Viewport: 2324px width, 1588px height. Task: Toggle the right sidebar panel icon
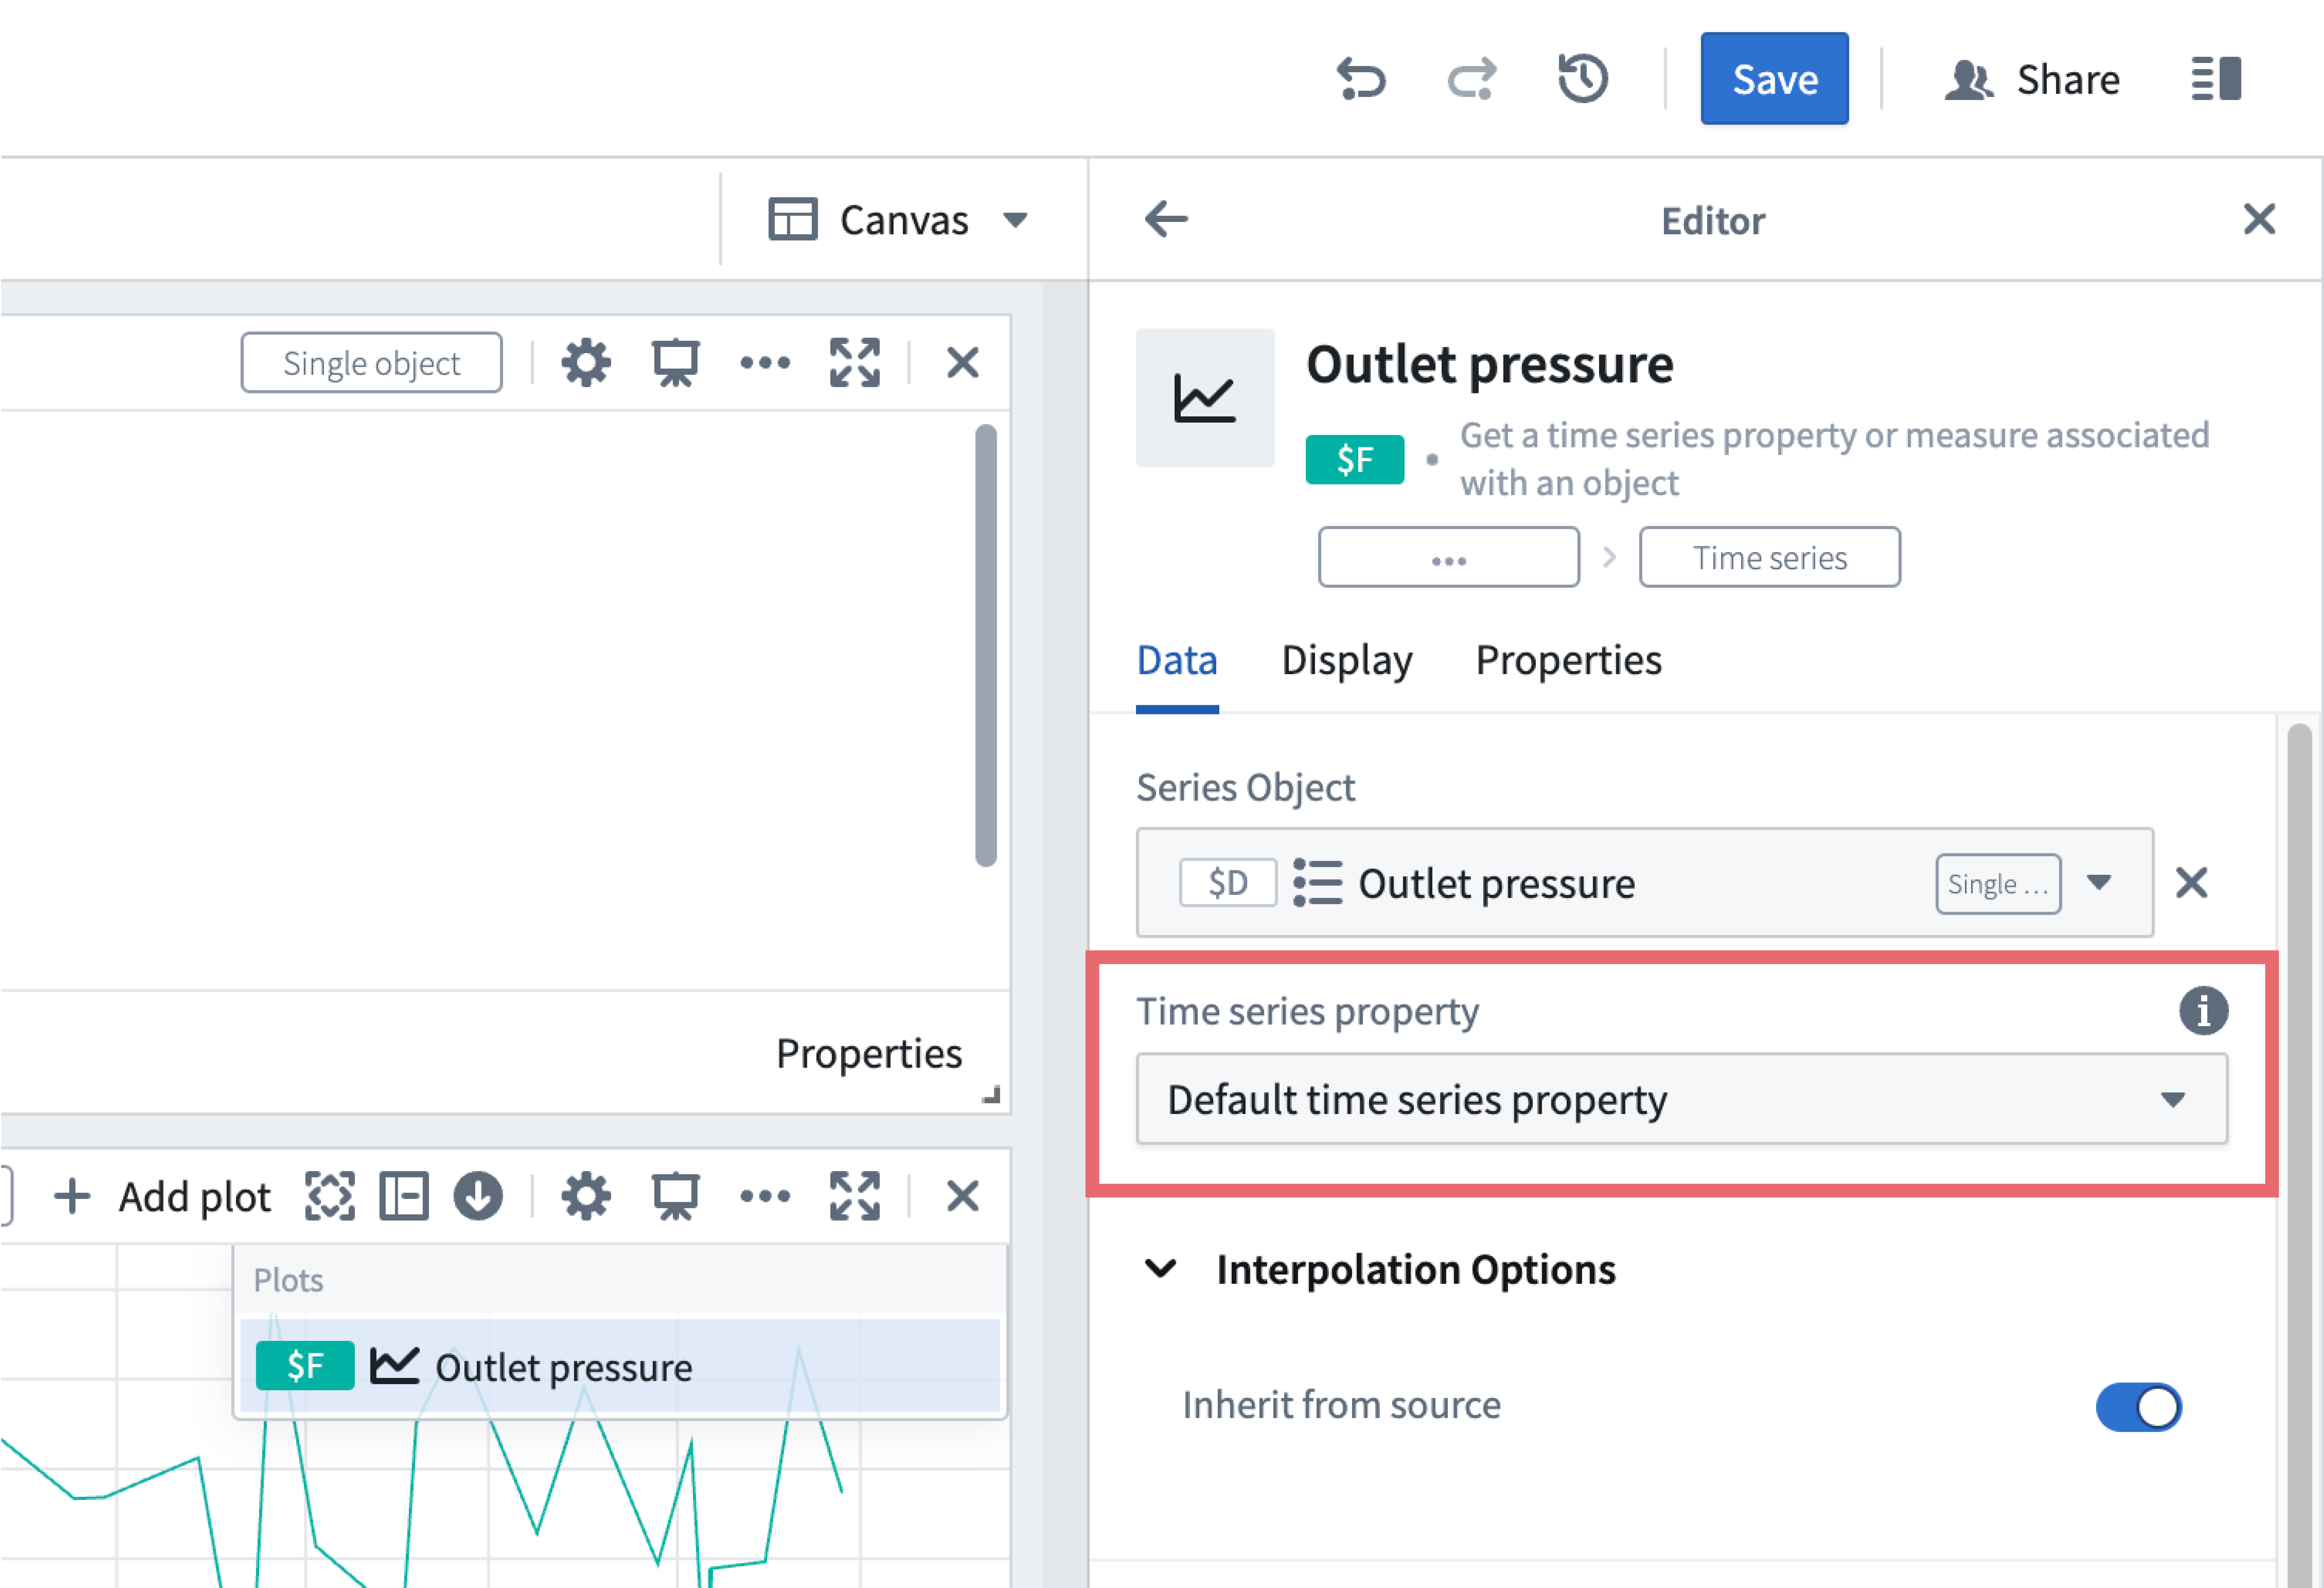[2216, 79]
